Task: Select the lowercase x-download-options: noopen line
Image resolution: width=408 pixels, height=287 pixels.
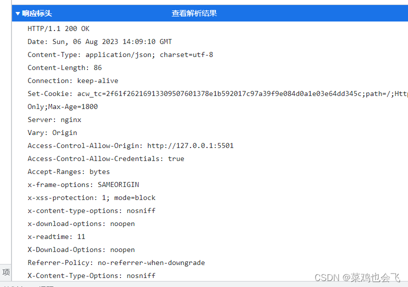Action: 81,224
